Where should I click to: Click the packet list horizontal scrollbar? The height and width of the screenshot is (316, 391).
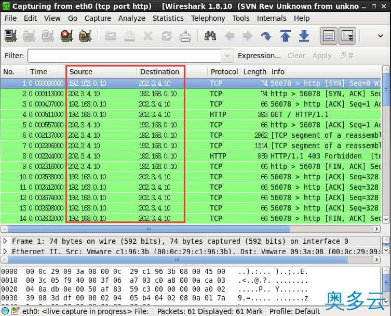tap(149, 229)
